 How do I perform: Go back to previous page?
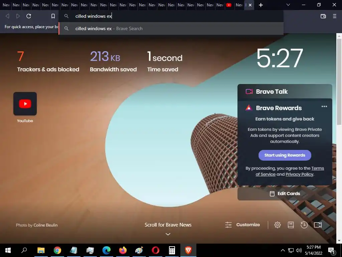coord(7,16)
